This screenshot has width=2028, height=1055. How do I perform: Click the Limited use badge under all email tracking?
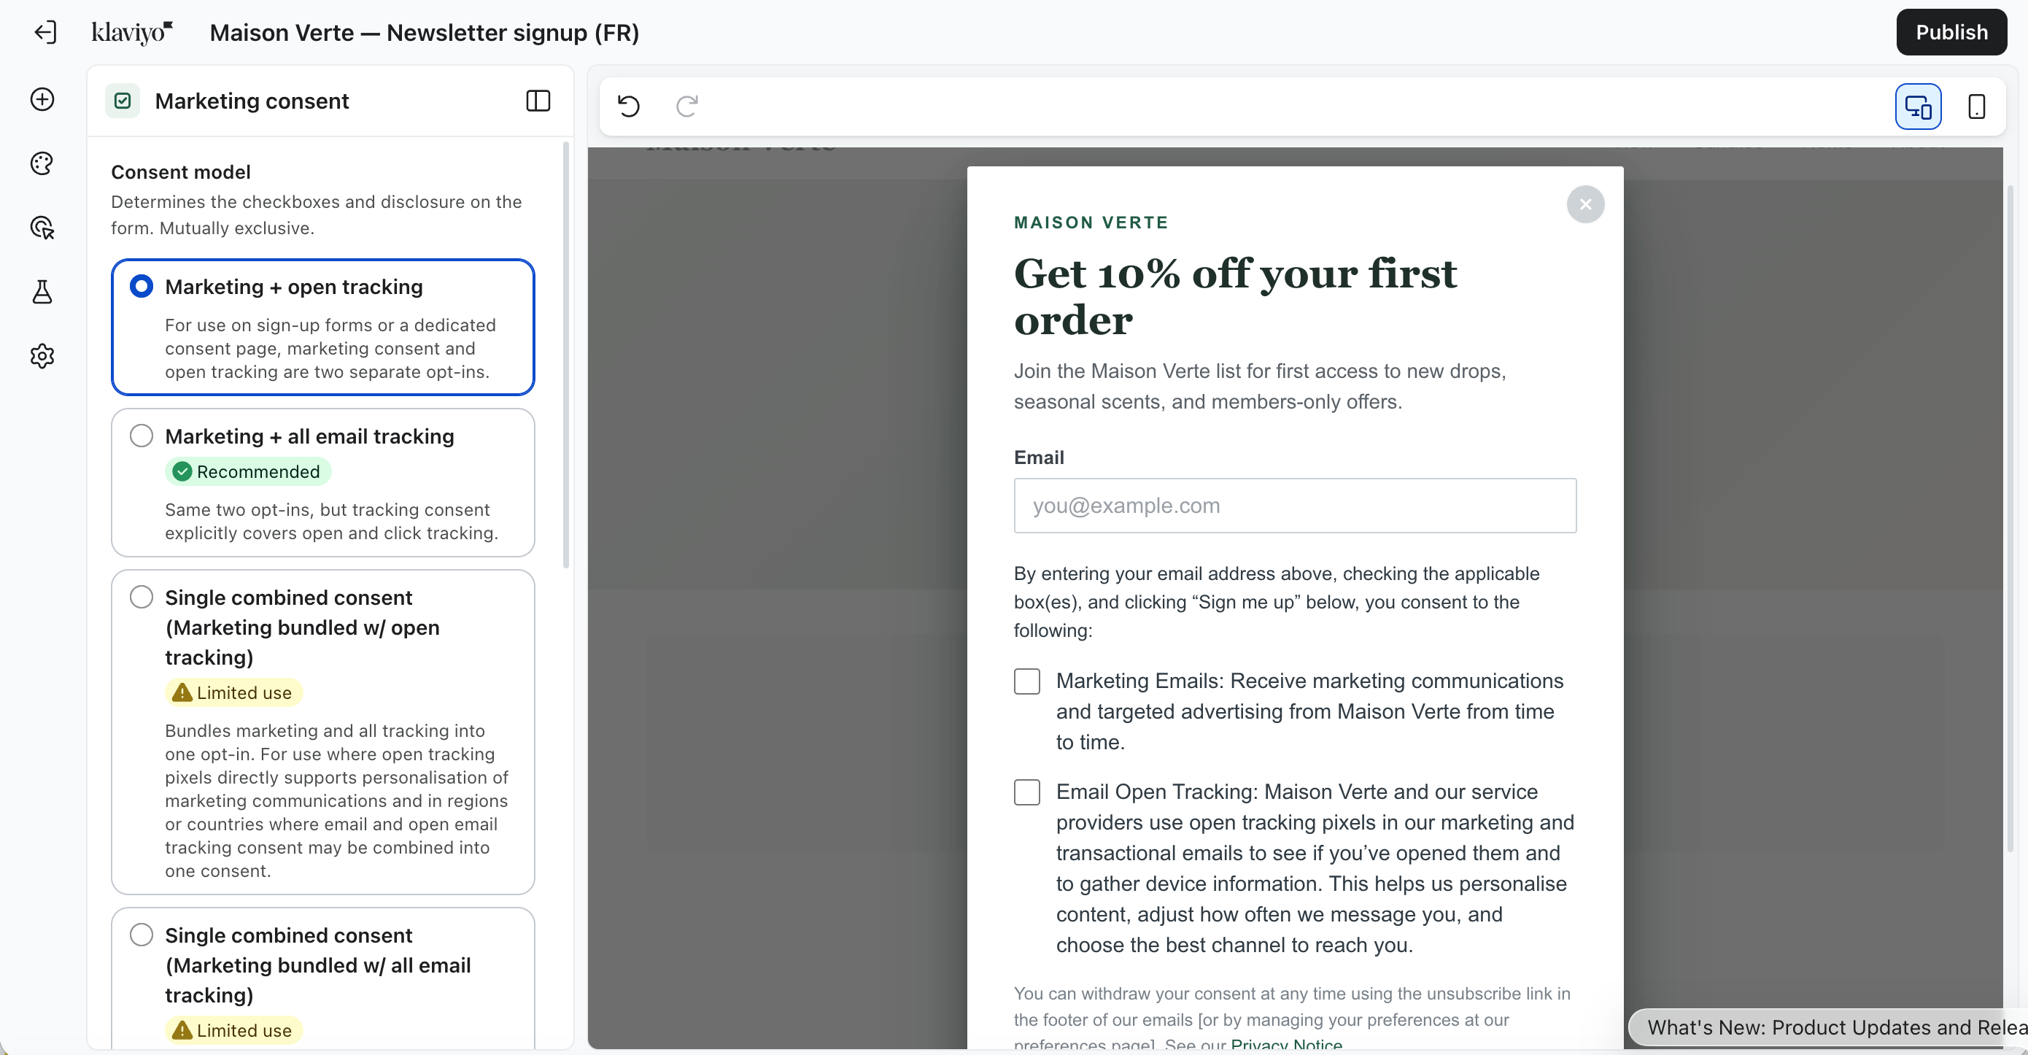click(234, 1031)
